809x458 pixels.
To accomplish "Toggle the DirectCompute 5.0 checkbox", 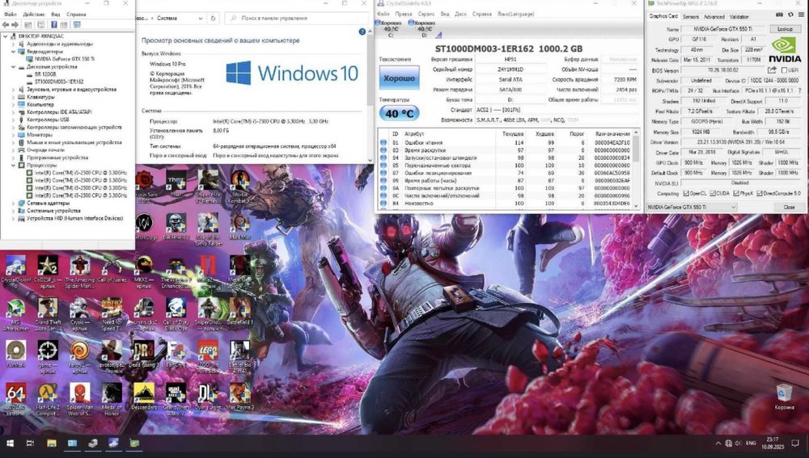I will (760, 193).
